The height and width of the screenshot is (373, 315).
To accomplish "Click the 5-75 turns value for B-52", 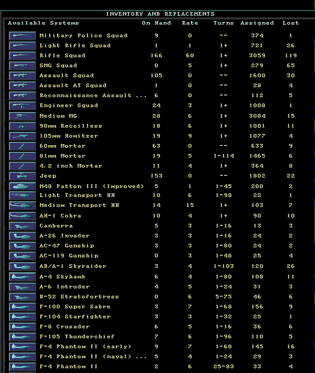I will click(x=224, y=297).
